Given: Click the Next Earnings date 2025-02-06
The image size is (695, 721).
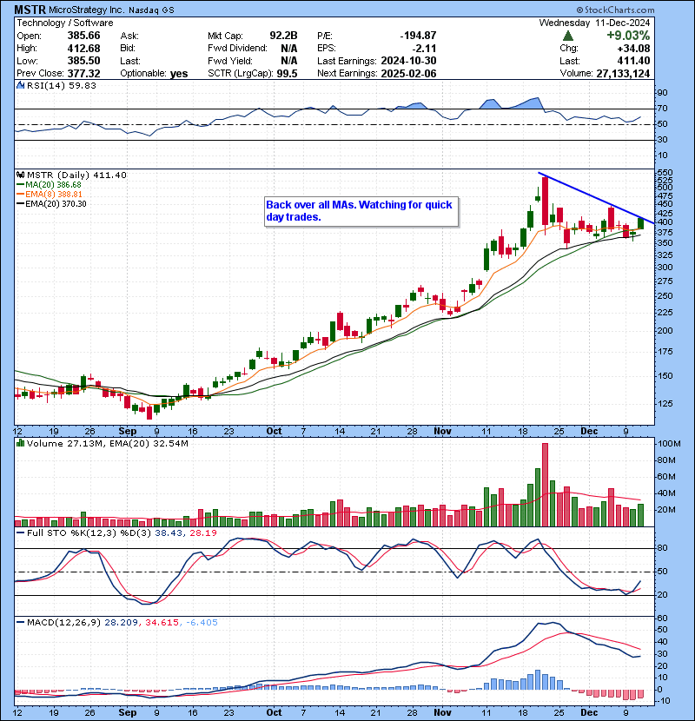Looking at the screenshot, I should coord(408,73).
